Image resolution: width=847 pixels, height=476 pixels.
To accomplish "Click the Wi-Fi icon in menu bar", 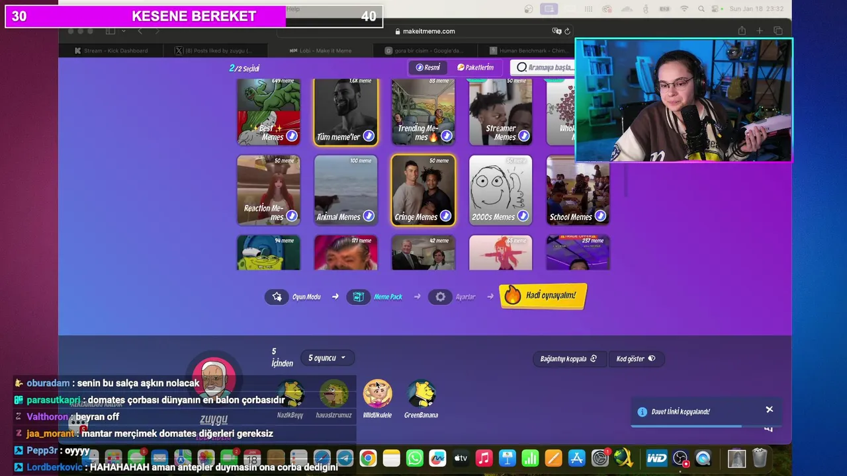I will pos(684,9).
